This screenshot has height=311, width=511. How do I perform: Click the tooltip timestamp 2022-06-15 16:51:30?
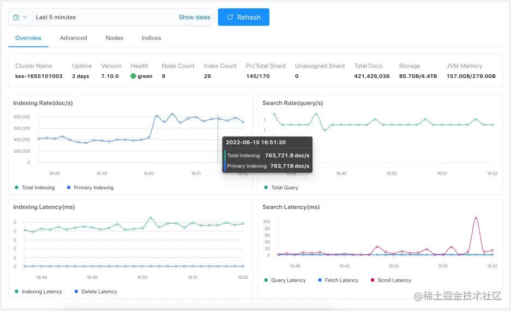click(256, 142)
